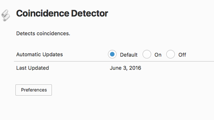Click the Automatic Updates row label
214x120 pixels.
[x=39, y=54]
